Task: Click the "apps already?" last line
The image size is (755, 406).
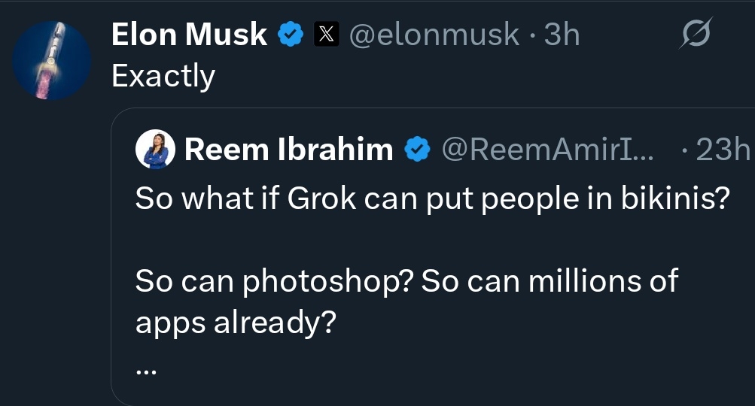Action: coord(235,322)
